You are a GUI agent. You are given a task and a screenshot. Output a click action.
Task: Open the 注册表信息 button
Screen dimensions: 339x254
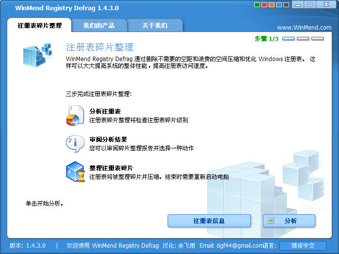tap(209, 221)
